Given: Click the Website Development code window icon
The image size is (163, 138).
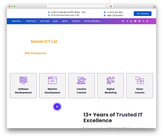Looking at the screenshot, I should coord(52,80).
